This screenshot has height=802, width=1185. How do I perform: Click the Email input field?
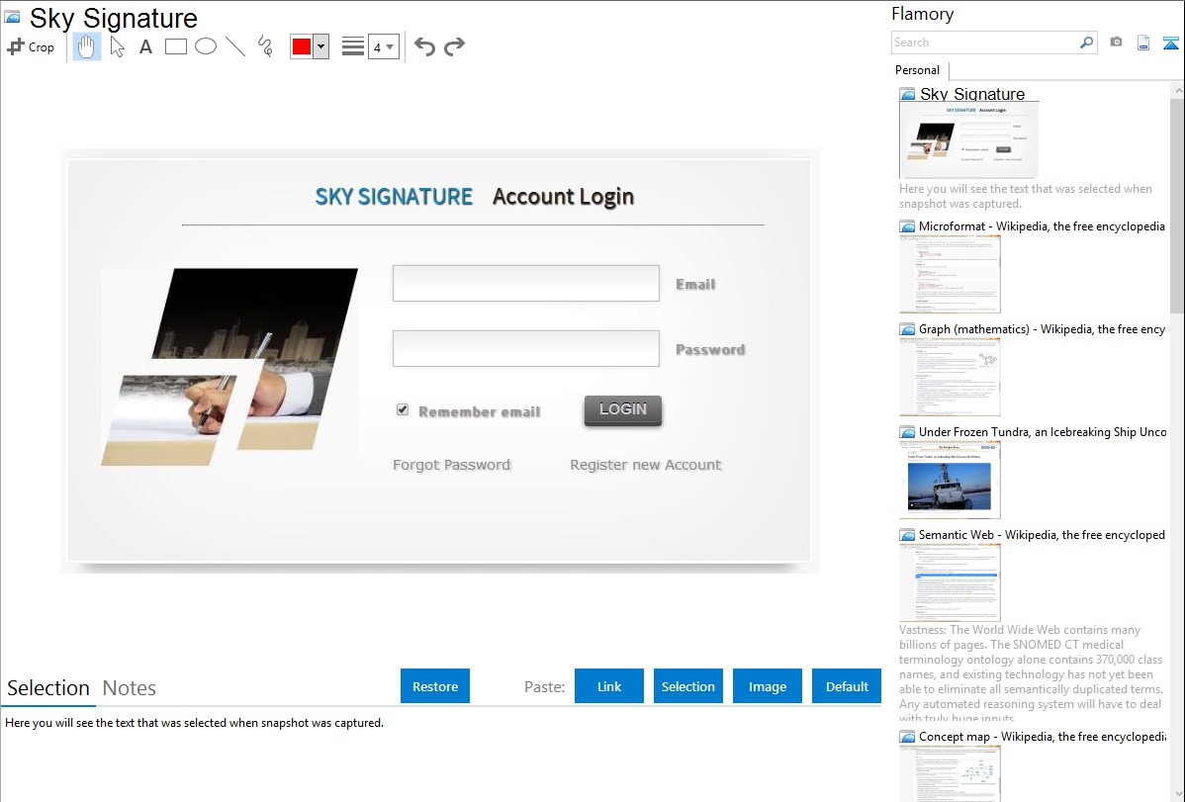pos(526,284)
